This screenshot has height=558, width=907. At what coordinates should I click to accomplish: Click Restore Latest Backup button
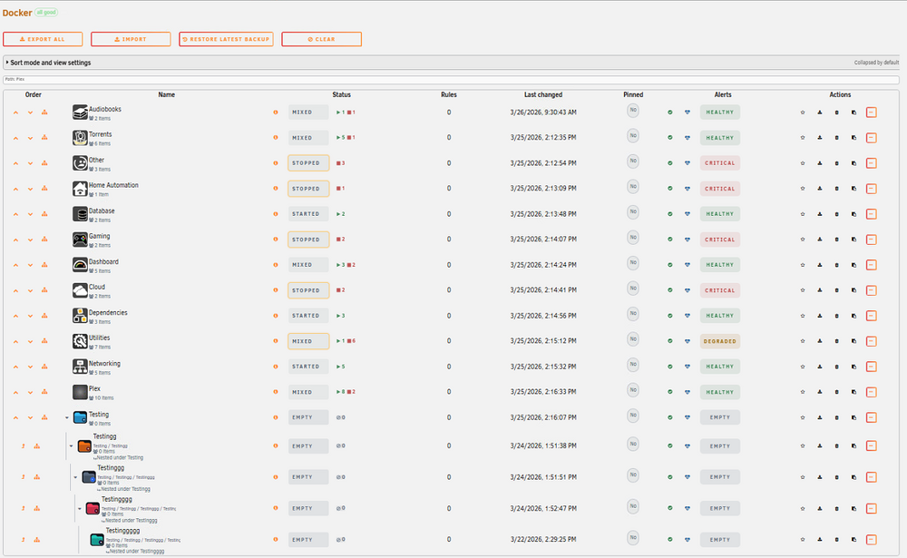[x=226, y=39]
